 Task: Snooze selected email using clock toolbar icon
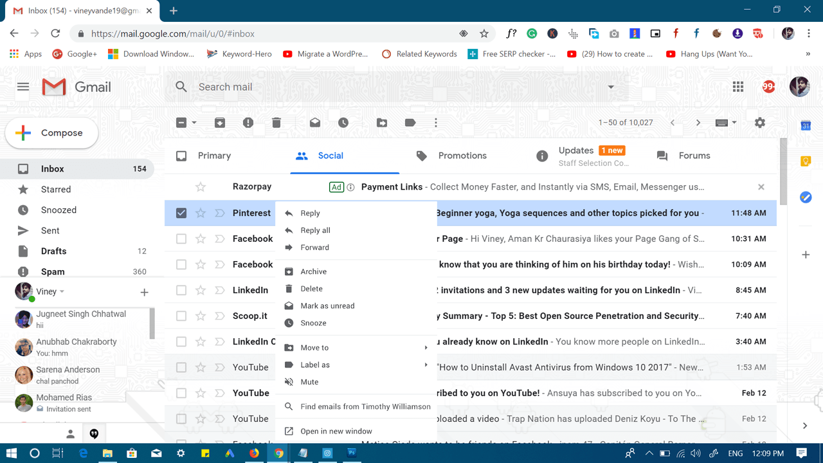[344, 122]
